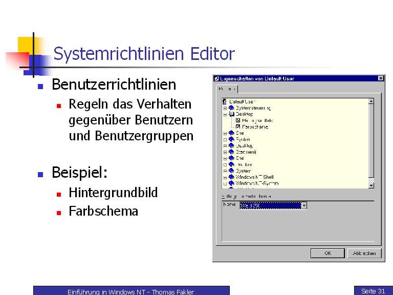The image size is (393, 295).
Task: Open the Name combo box dropdown arrow
Action: tap(304, 206)
